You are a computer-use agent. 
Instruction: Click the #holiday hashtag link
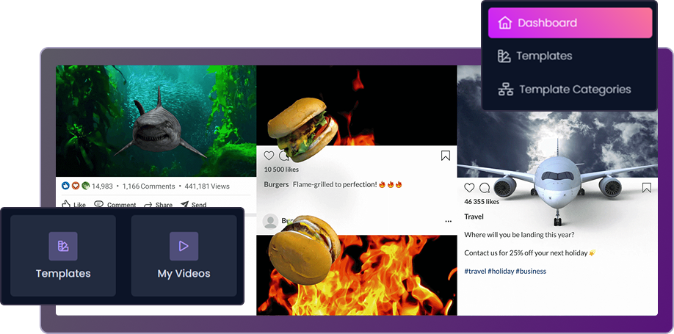point(501,272)
